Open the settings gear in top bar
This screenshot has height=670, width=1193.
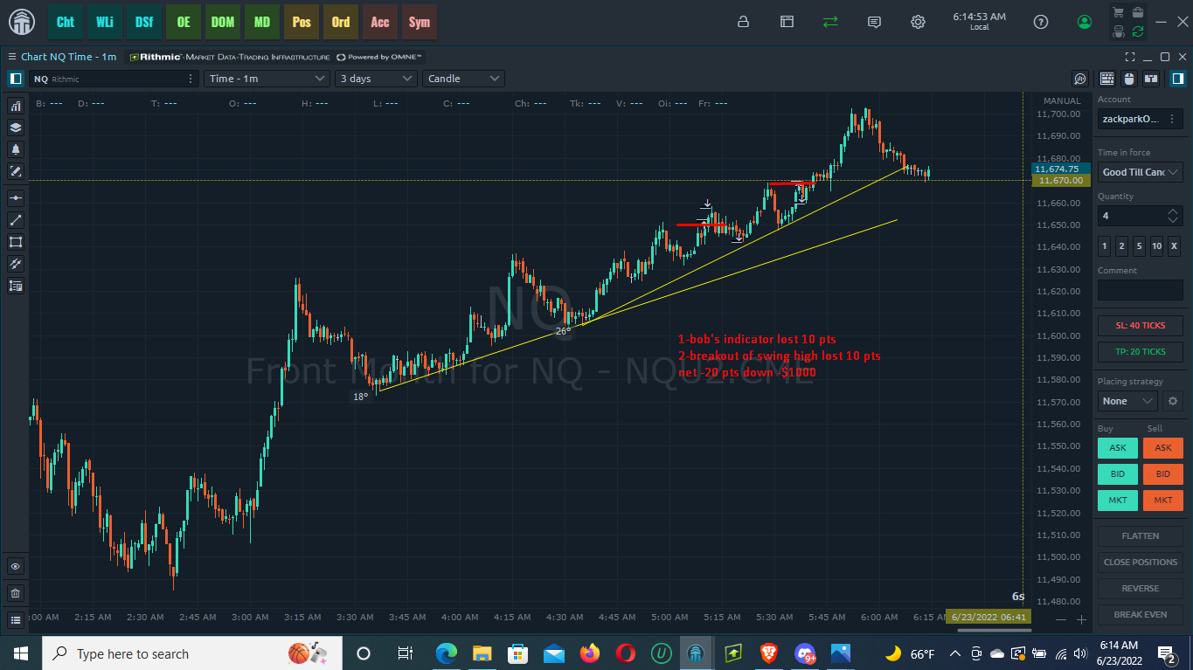click(x=918, y=22)
